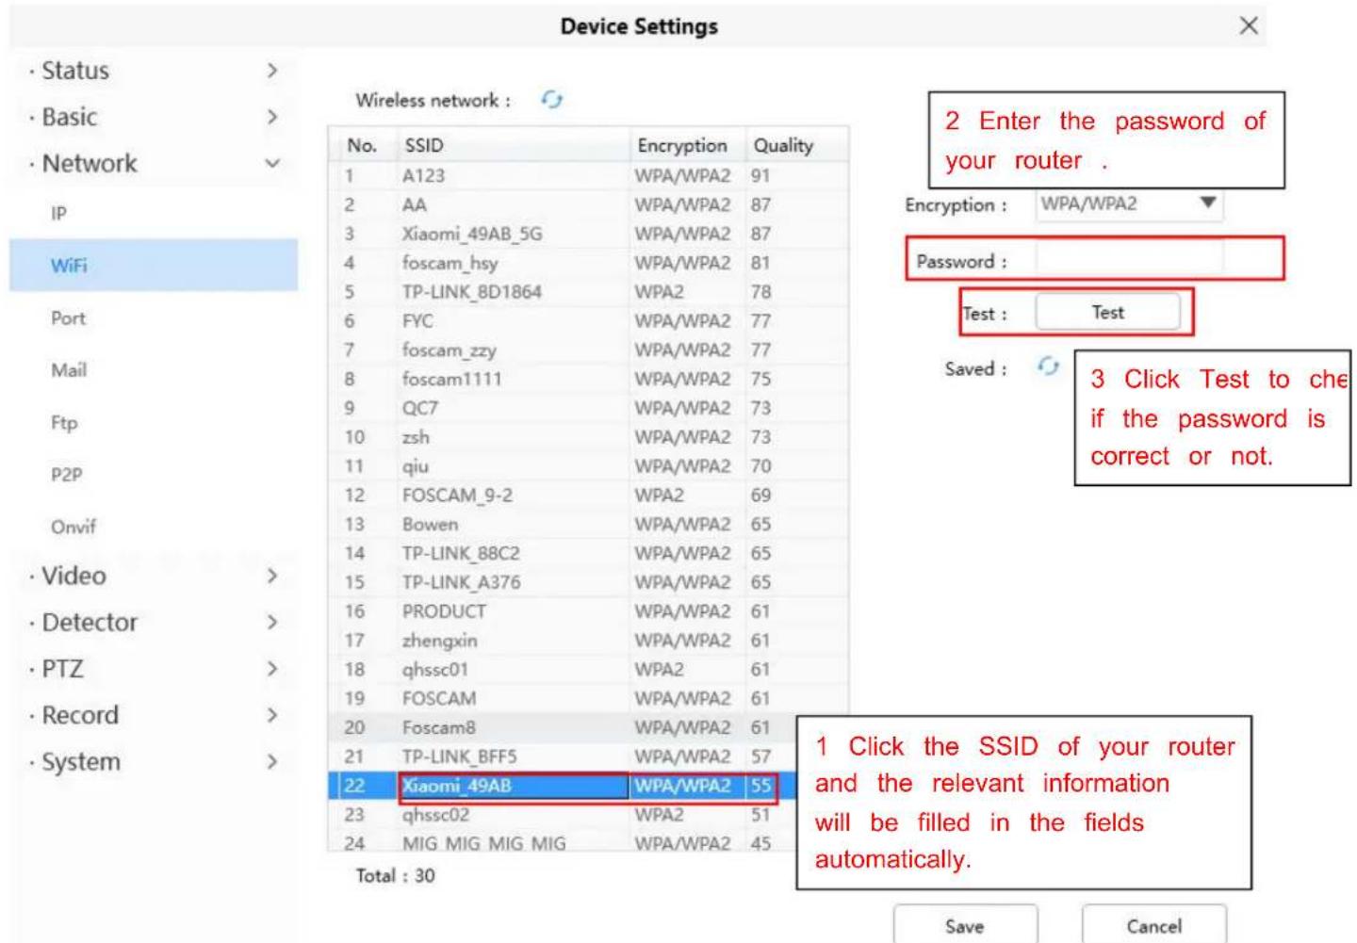
Task: Expand the Record section
Action: tap(154, 715)
